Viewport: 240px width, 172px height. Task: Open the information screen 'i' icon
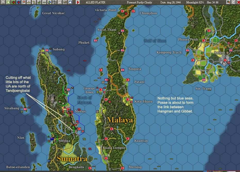click(3, 2)
